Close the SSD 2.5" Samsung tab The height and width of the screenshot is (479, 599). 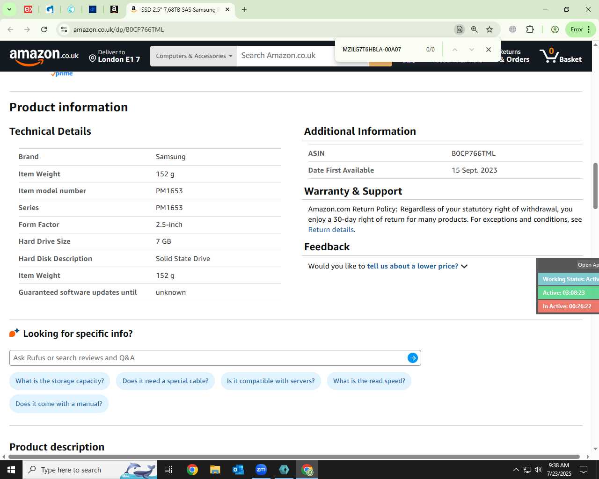pos(227,9)
